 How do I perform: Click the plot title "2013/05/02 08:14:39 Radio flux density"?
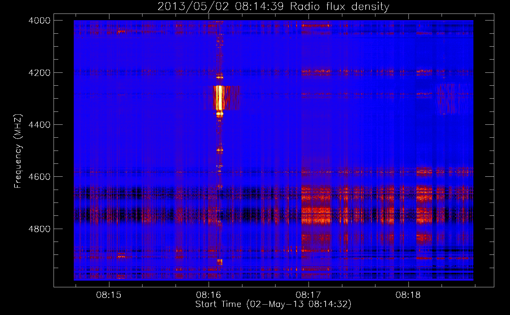[x=273, y=6]
